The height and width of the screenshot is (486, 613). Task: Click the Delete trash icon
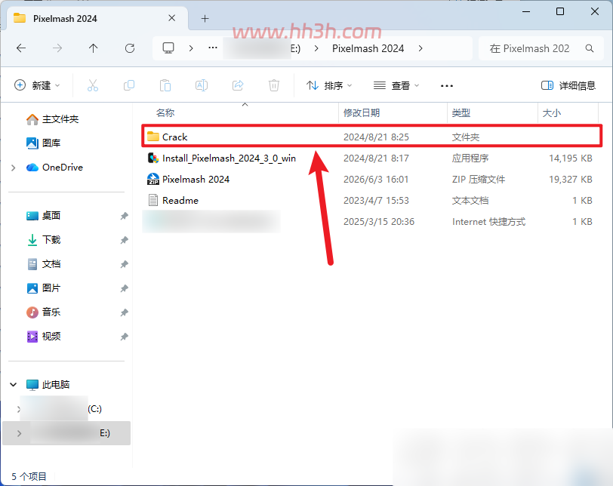click(x=274, y=85)
